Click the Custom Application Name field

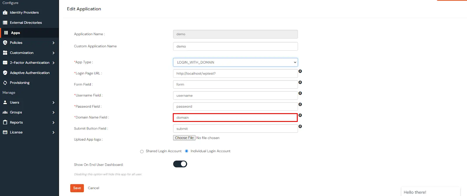[x=235, y=46]
